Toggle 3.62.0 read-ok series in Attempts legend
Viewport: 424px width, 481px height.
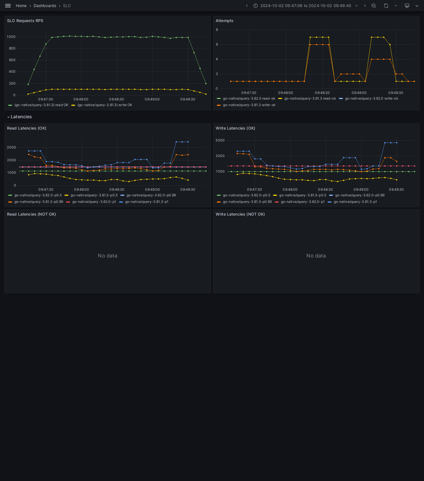(x=249, y=98)
